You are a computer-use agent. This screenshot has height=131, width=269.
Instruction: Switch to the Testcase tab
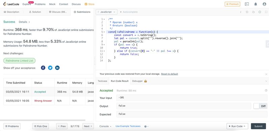click(103, 81)
